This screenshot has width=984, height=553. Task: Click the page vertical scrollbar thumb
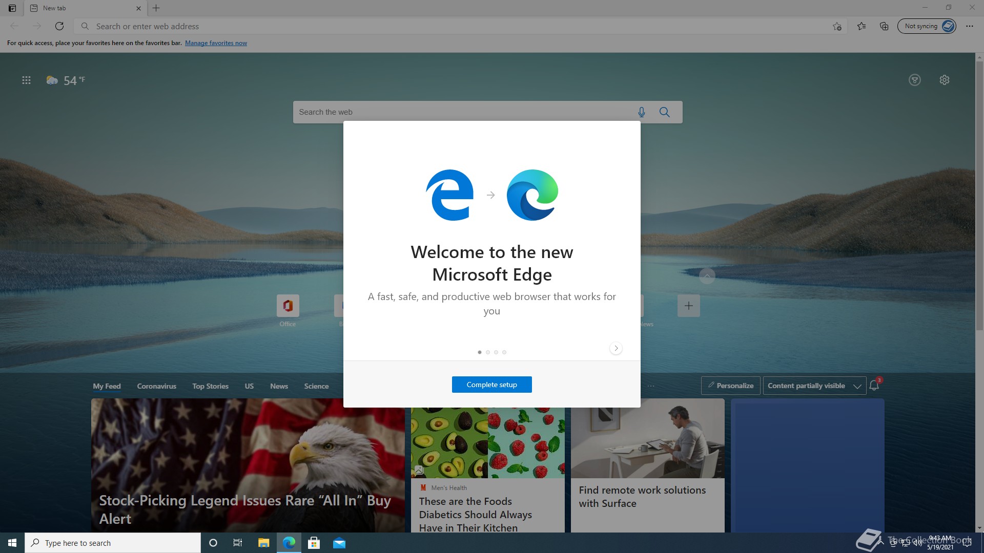coord(979,196)
